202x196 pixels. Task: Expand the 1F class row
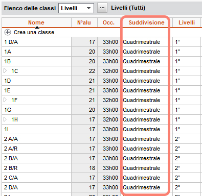(5, 100)
